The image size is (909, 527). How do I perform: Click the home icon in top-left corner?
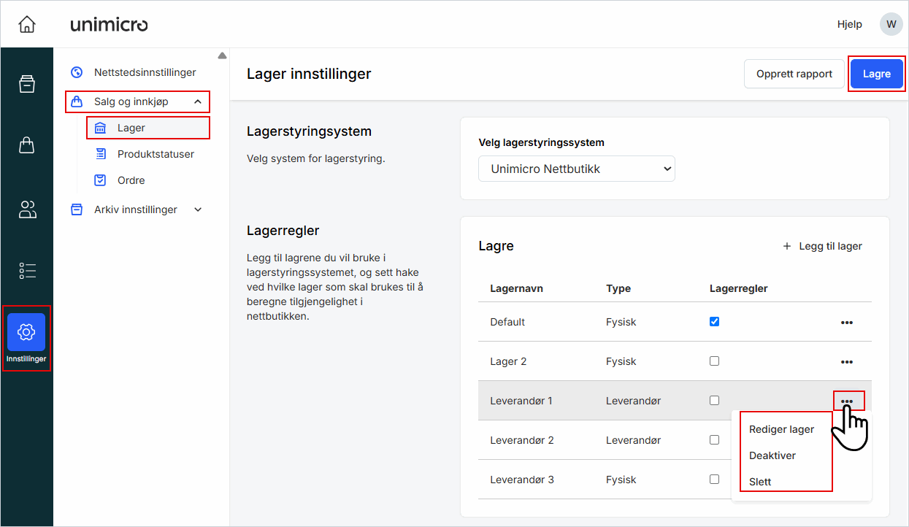(26, 24)
